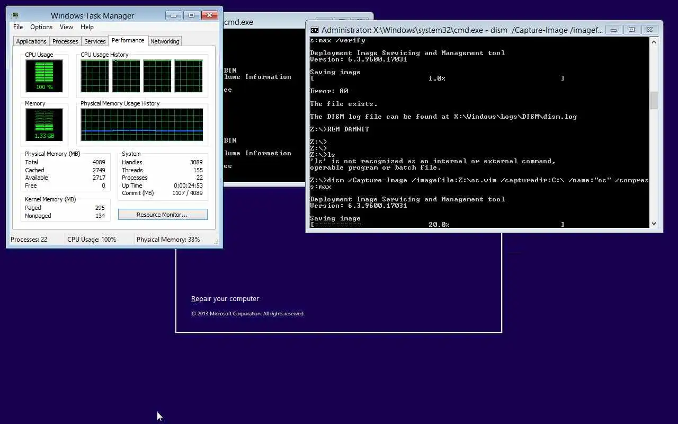
Task: Click the Commit (MB) value 1107 / 4089
Action: (187, 193)
